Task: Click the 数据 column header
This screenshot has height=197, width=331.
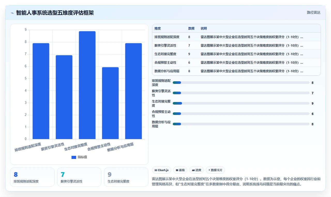Action: click(x=191, y=28)
